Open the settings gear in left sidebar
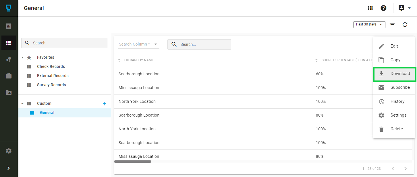 [x=9, y=151]
